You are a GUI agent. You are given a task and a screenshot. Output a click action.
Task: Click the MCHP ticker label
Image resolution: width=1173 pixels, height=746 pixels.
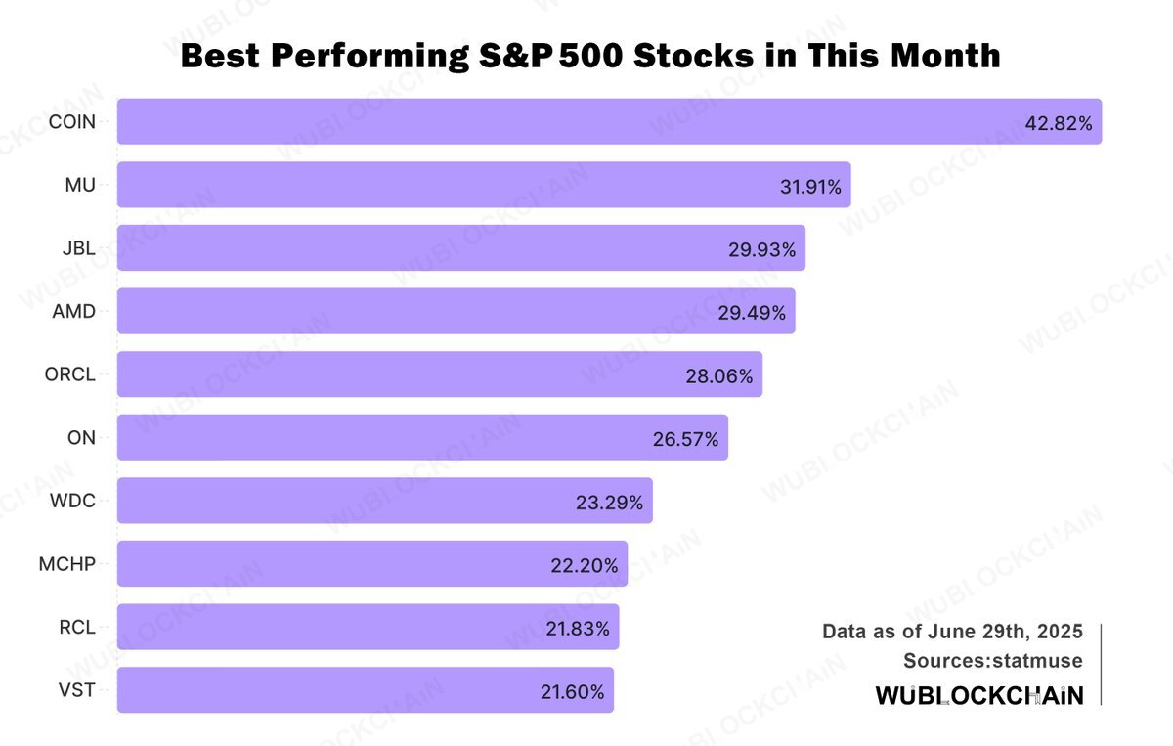(x=67, y=564)
